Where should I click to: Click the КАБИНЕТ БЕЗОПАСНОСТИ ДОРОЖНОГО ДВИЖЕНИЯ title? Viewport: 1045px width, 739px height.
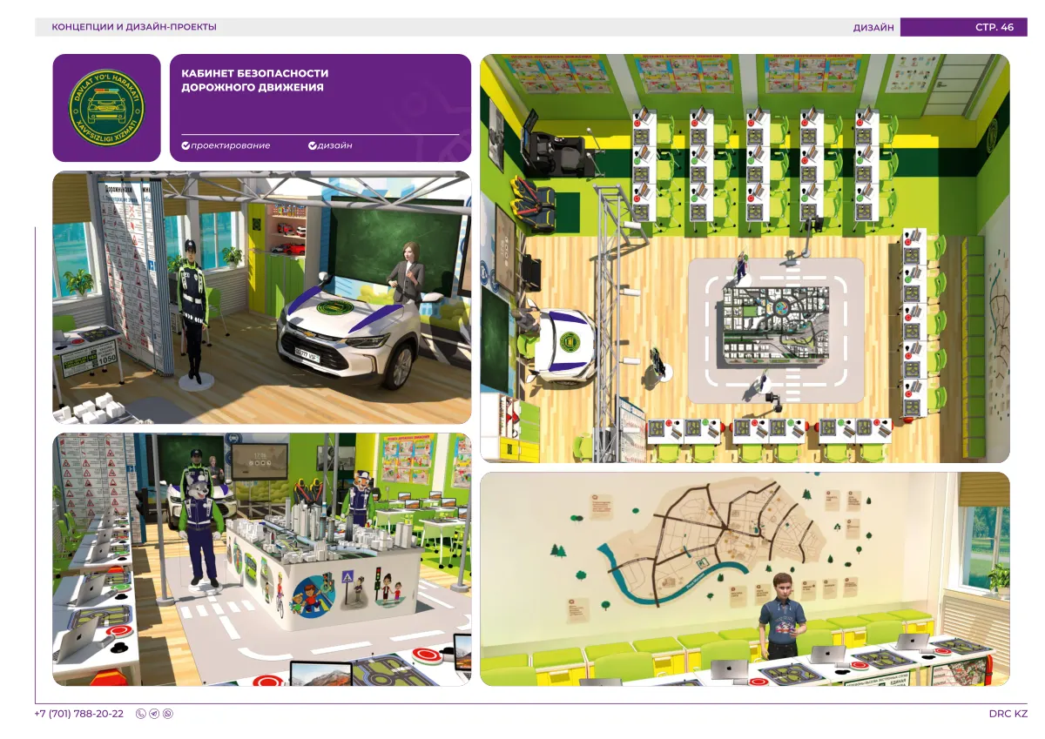point(254,80)
